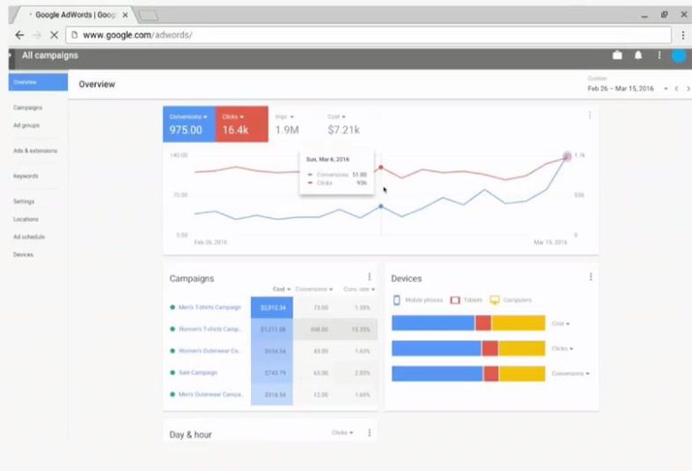
Task: Open Clicks dropdown in Day & hour card
Action: 342,433
